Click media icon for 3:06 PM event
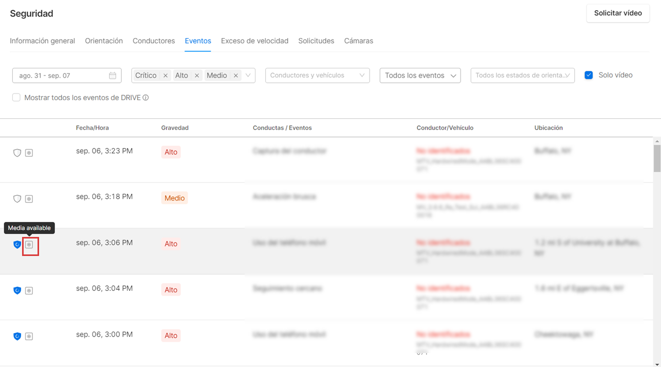The height and width of the screenshot is (367, 661). [29, 245]
